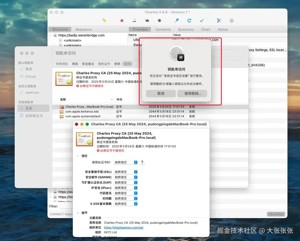Image resolution: width=300 pixels, height=241 pixels.
Task: Click the repeat refresh arrow icon in Charles
Action: (x=189, y=20)
